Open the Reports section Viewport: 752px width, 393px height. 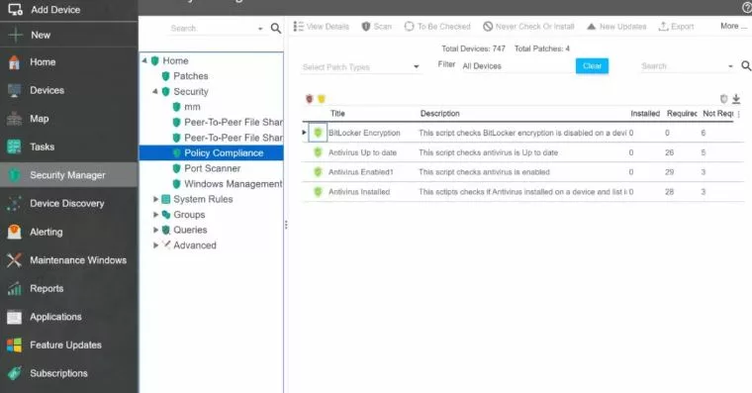click(47, 288)
